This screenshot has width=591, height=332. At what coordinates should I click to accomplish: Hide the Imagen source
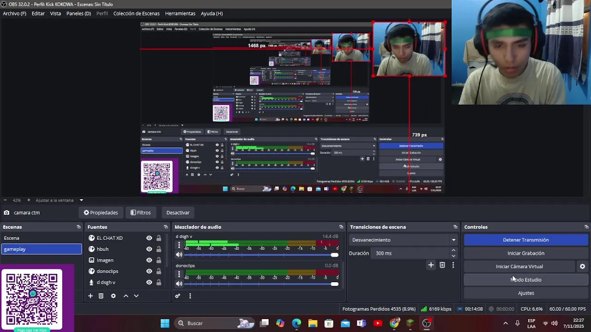pos(149,260)
